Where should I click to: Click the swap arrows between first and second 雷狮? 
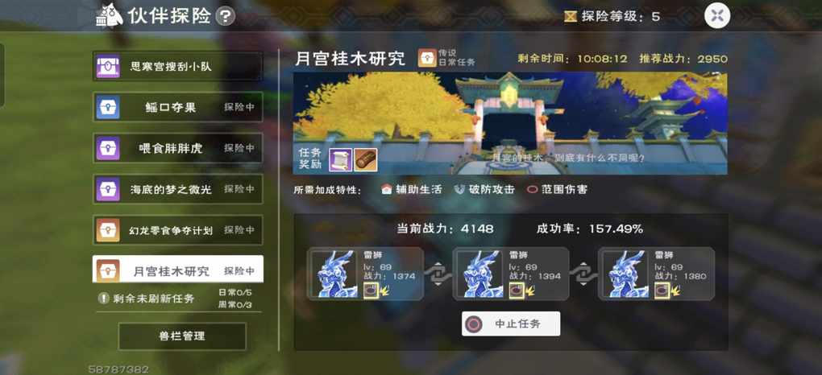(x=438, y=274)
